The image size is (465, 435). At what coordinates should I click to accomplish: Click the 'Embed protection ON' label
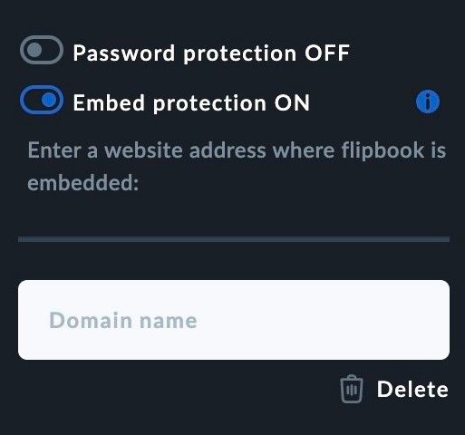click(191, 103)
